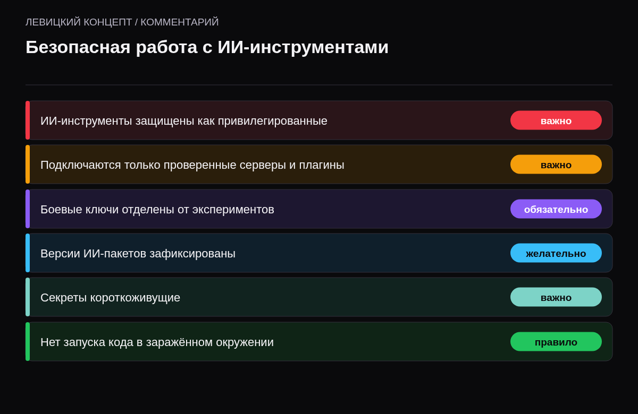Image resolution: width=638 pixels, height=414 pixels.
Task: Click the heading 'Безопасная работа с ИИ-инструментами'
Action: coord(207,47)
